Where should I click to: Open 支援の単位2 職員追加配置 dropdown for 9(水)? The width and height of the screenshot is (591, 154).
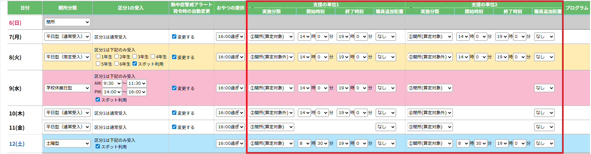coord(544,88)
